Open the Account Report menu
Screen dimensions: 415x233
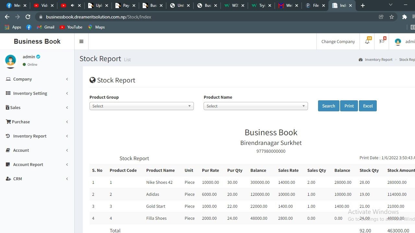[x=28, y=164]
